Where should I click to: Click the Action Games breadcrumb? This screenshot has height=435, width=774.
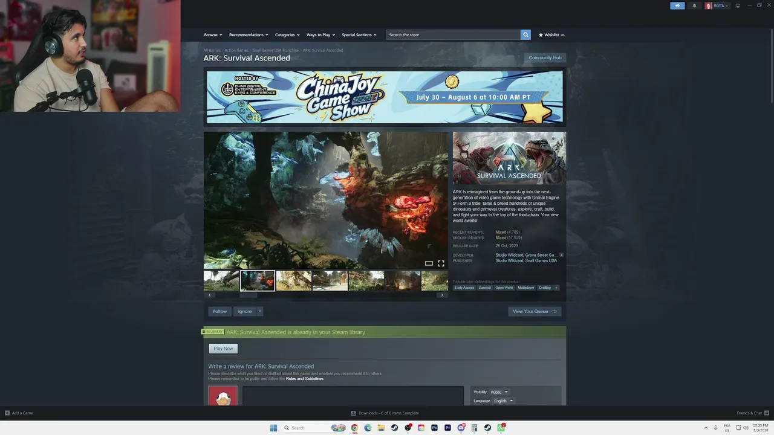tap(236, 50)
